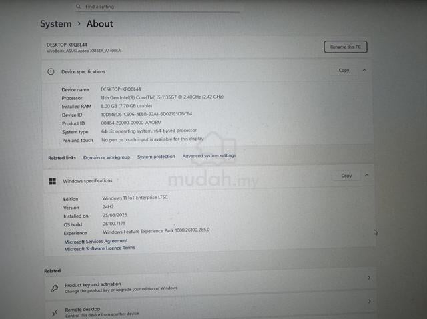Click the Windows logo icon

pos(53,181)
